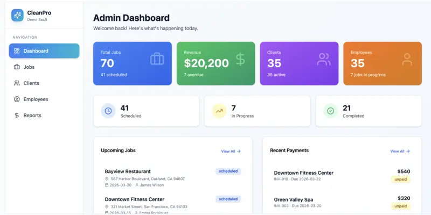Image resolution: width=431 pixels, height=215 pixels.
Task: Click the scheduled badge for Bayview Restaurant
Action: tap(228, 171)
